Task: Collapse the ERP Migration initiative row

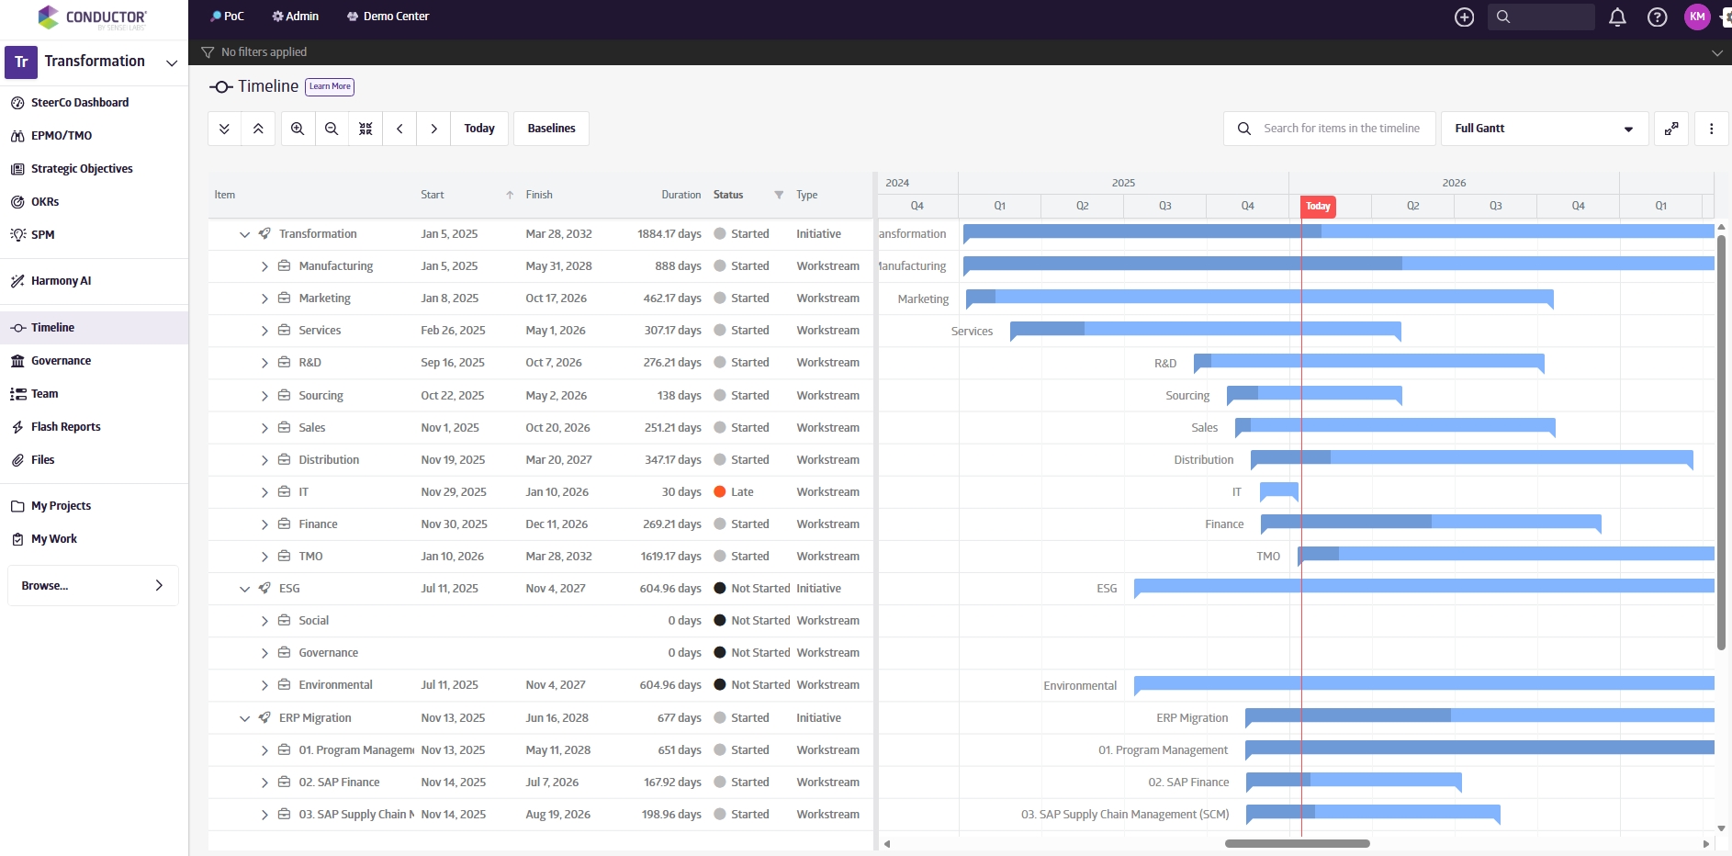Action: pos(244,718)
